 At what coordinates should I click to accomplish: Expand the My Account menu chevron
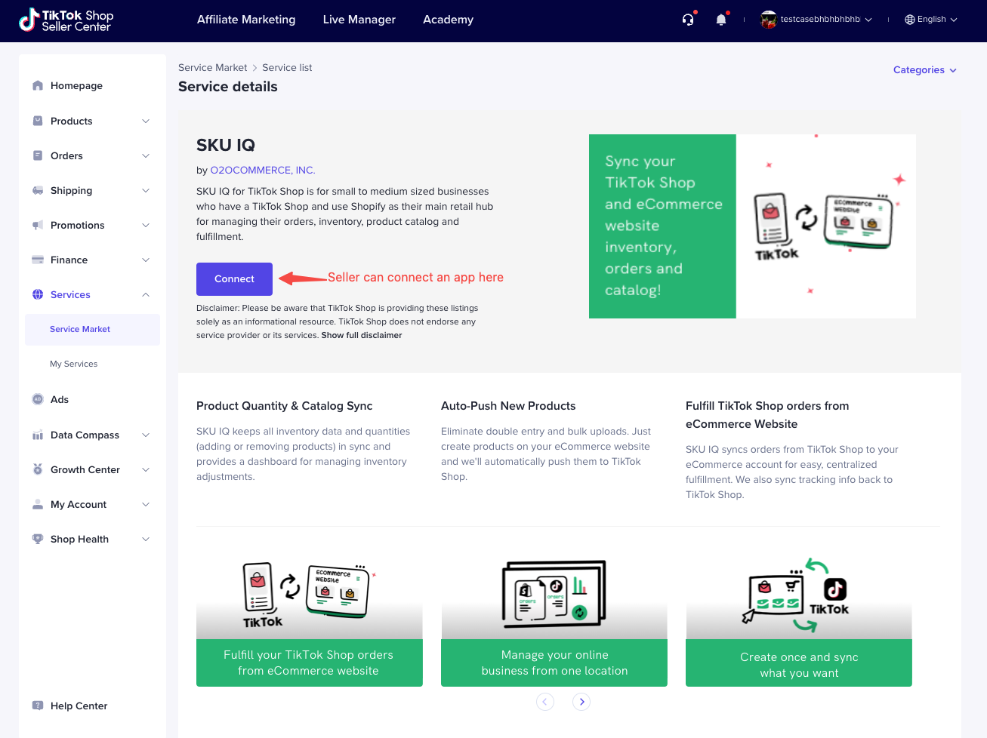146,504
